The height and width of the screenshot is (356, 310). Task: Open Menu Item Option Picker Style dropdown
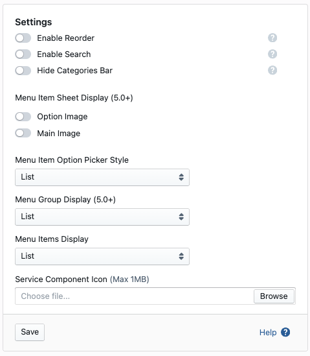click(102, 177)
